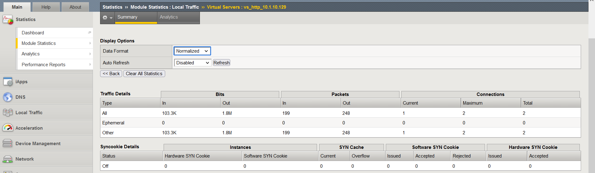Screen dimensions: 595x173
Task: Open Dashboard in the Statistics menu
Action: 33,33
